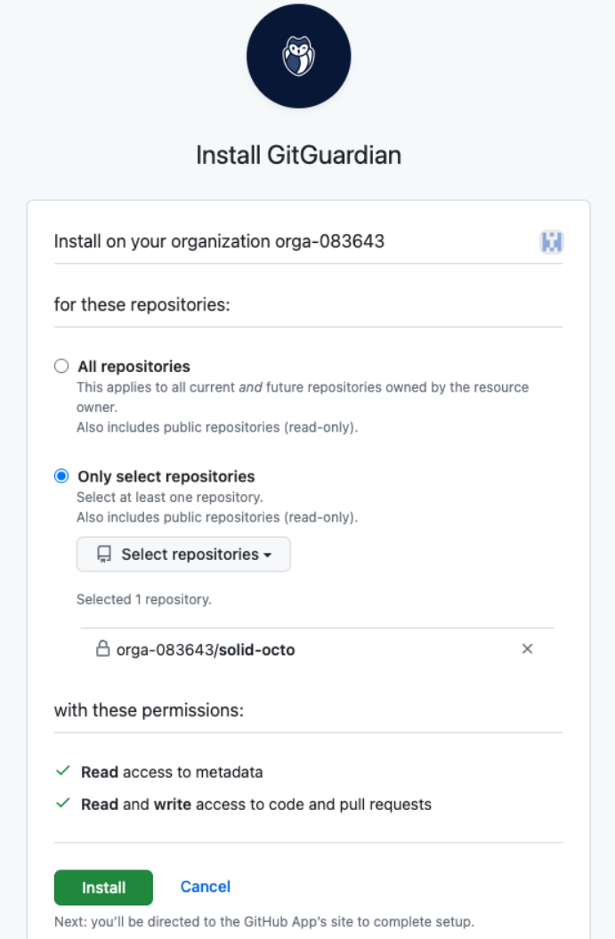Select Only select repositories radio option
615x939 pixels.
(x=61, y=476)
